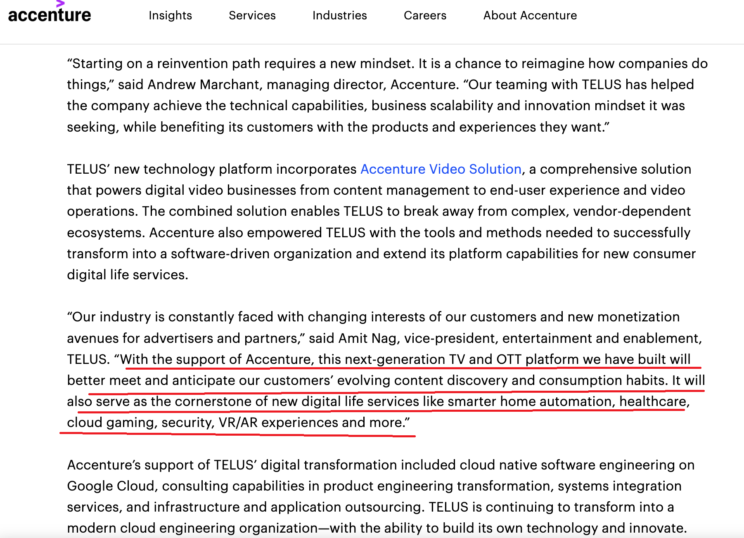Viewport: 744px width, 538px height.
Task: Open the Insights navigation menu
Action: click(170, 16)
